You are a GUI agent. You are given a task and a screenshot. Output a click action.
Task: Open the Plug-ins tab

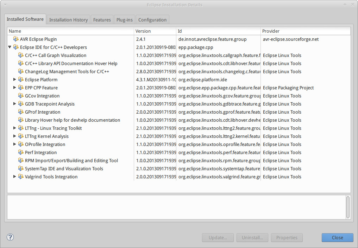pos(124,20)
